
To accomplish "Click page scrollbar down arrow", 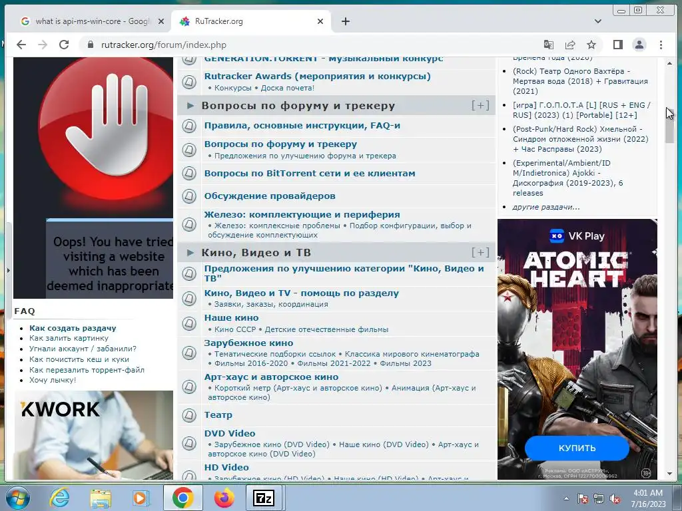I will pos(669,474).
